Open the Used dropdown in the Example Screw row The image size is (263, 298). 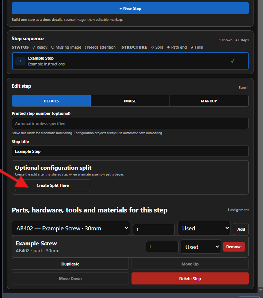click(x=201, y=247)
